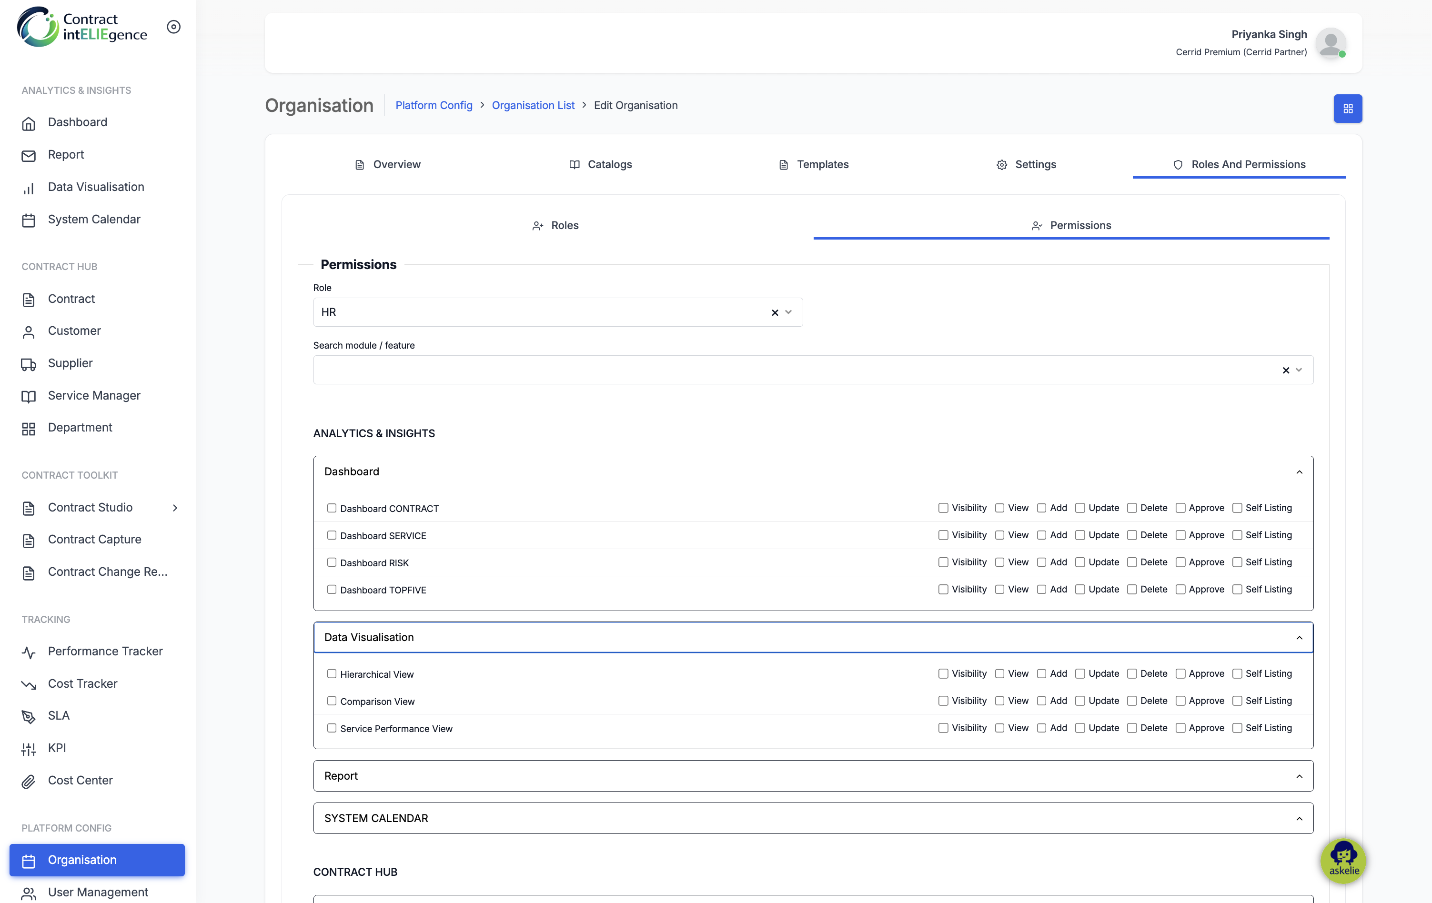This screenshot has width=1432, height=903.
Task: Select the Roles And Permissions tab
Action: 1240,165
